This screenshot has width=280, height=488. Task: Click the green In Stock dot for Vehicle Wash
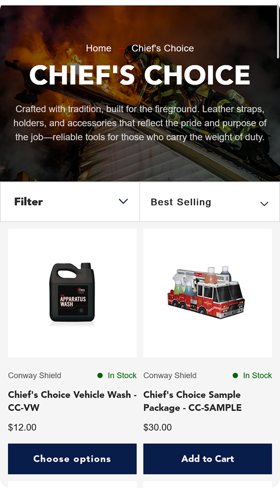[x=100, y=376]
